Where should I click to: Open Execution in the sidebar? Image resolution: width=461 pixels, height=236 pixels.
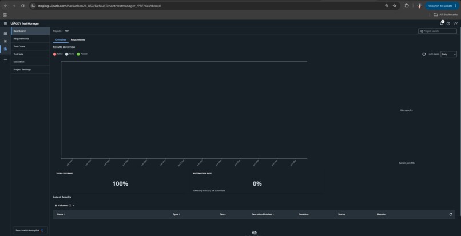(30, 62)
